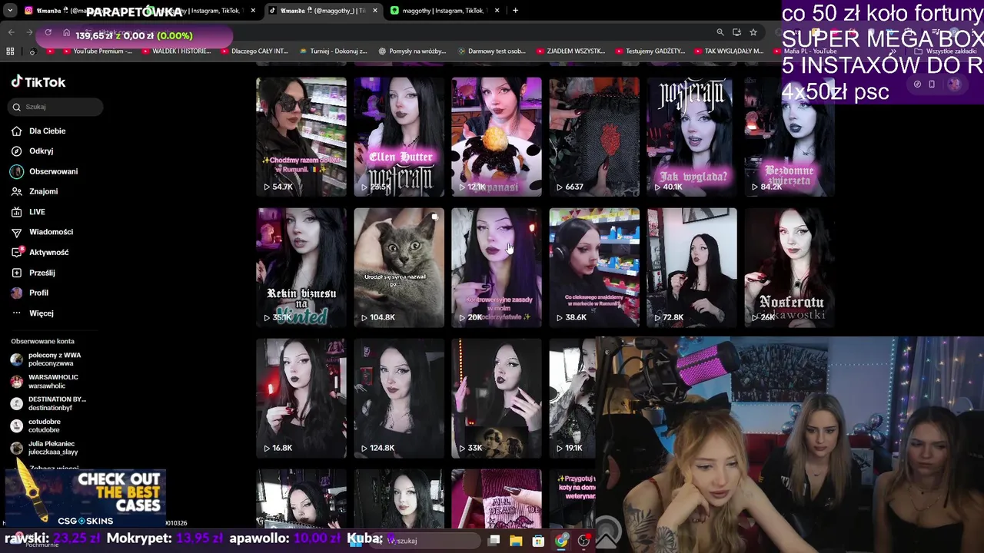Open the LIVE section
The image size is (984, 553).
(x=37, y=212)
